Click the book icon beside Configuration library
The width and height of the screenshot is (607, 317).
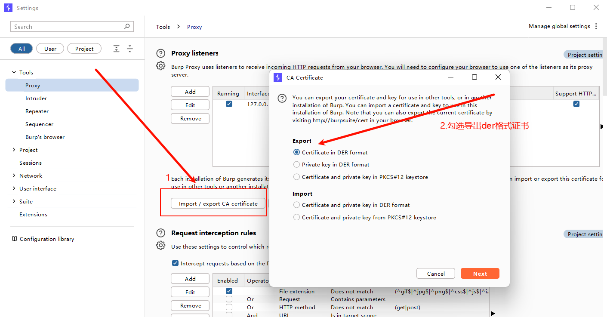tap(15, 239)
